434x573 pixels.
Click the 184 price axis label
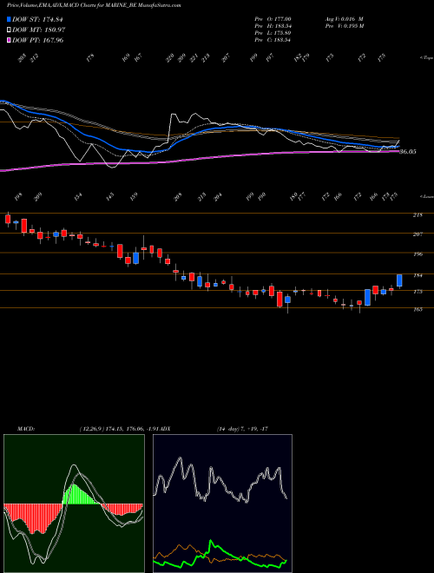(418, 275)
